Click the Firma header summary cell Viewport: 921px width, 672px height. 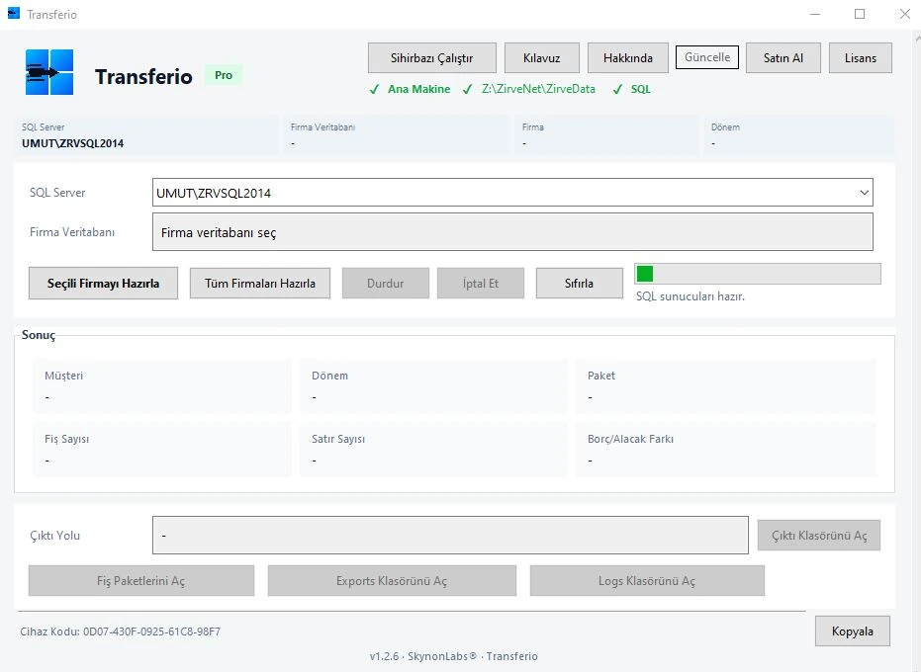pyautogui.click(x=606, y=135)
